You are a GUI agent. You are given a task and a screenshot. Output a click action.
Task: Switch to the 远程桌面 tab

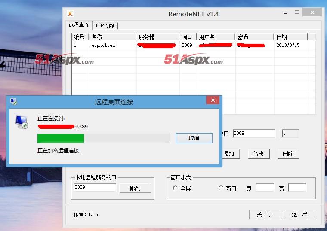coord(79,25)
